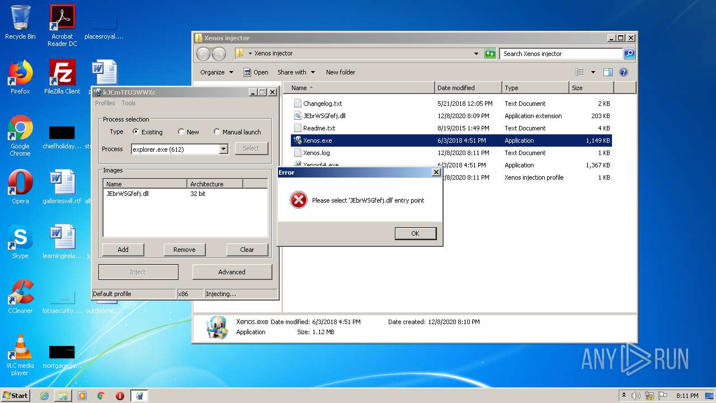
Task: Click the Remove image button
Action: click(x=185, y=250)
